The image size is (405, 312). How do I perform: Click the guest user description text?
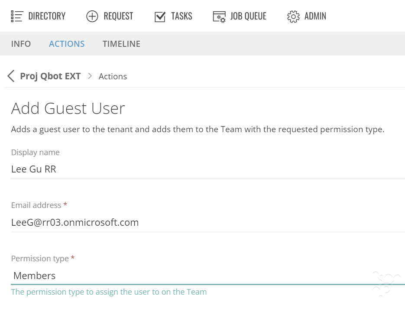coord(198,129)
